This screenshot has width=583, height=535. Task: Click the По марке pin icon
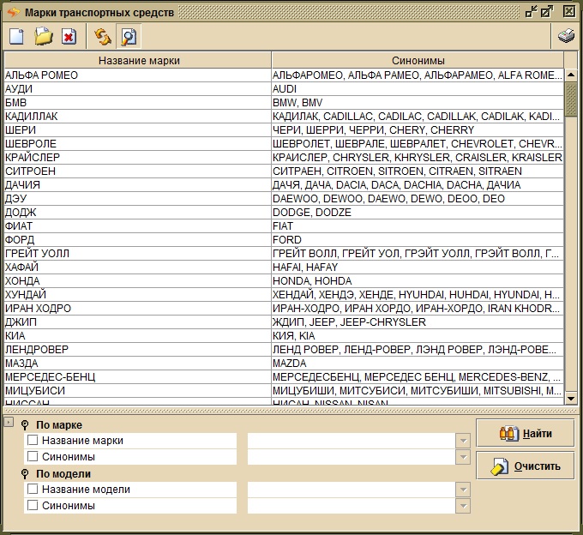click(25, 425)
